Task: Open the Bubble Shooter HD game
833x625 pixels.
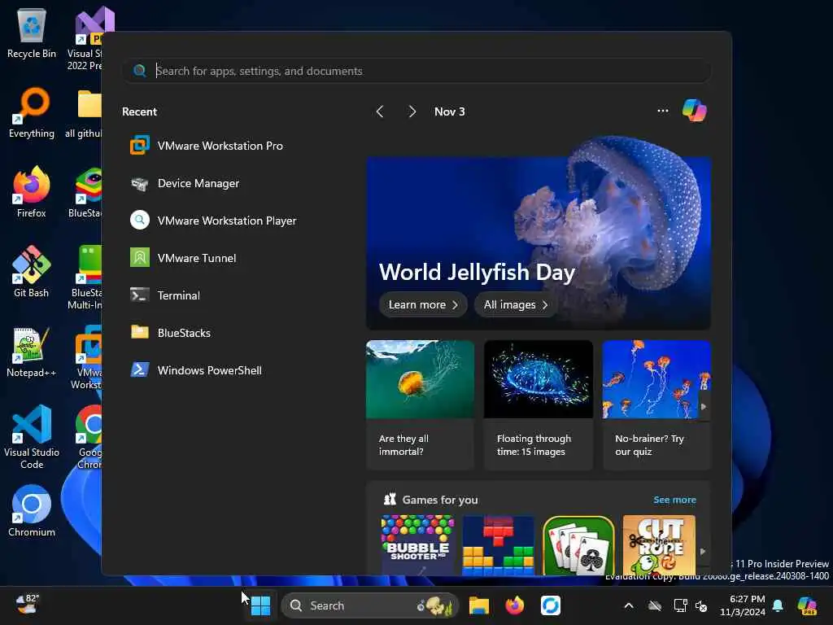Action: click(417, 544)
